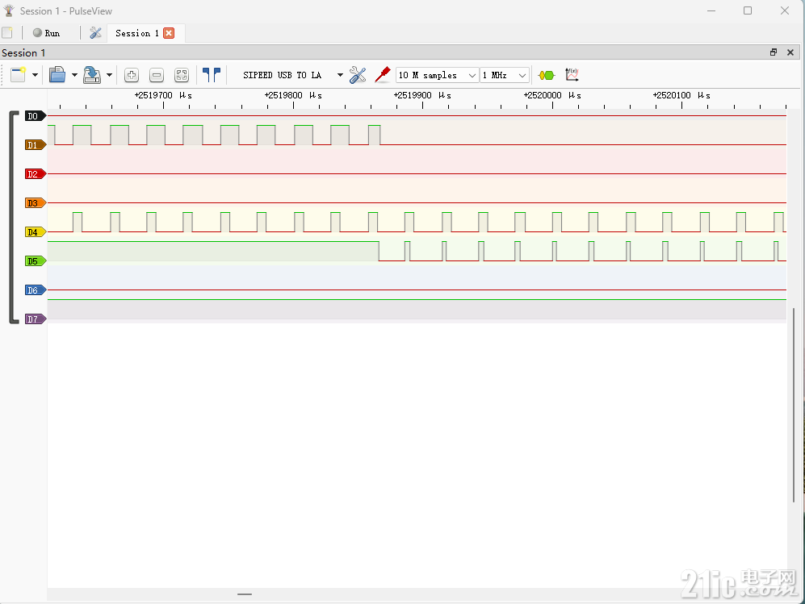This screenshot has width=805, height=604.
Task: Click the +2519800 µs ruler mark
Action: click(x=293, y=95)
